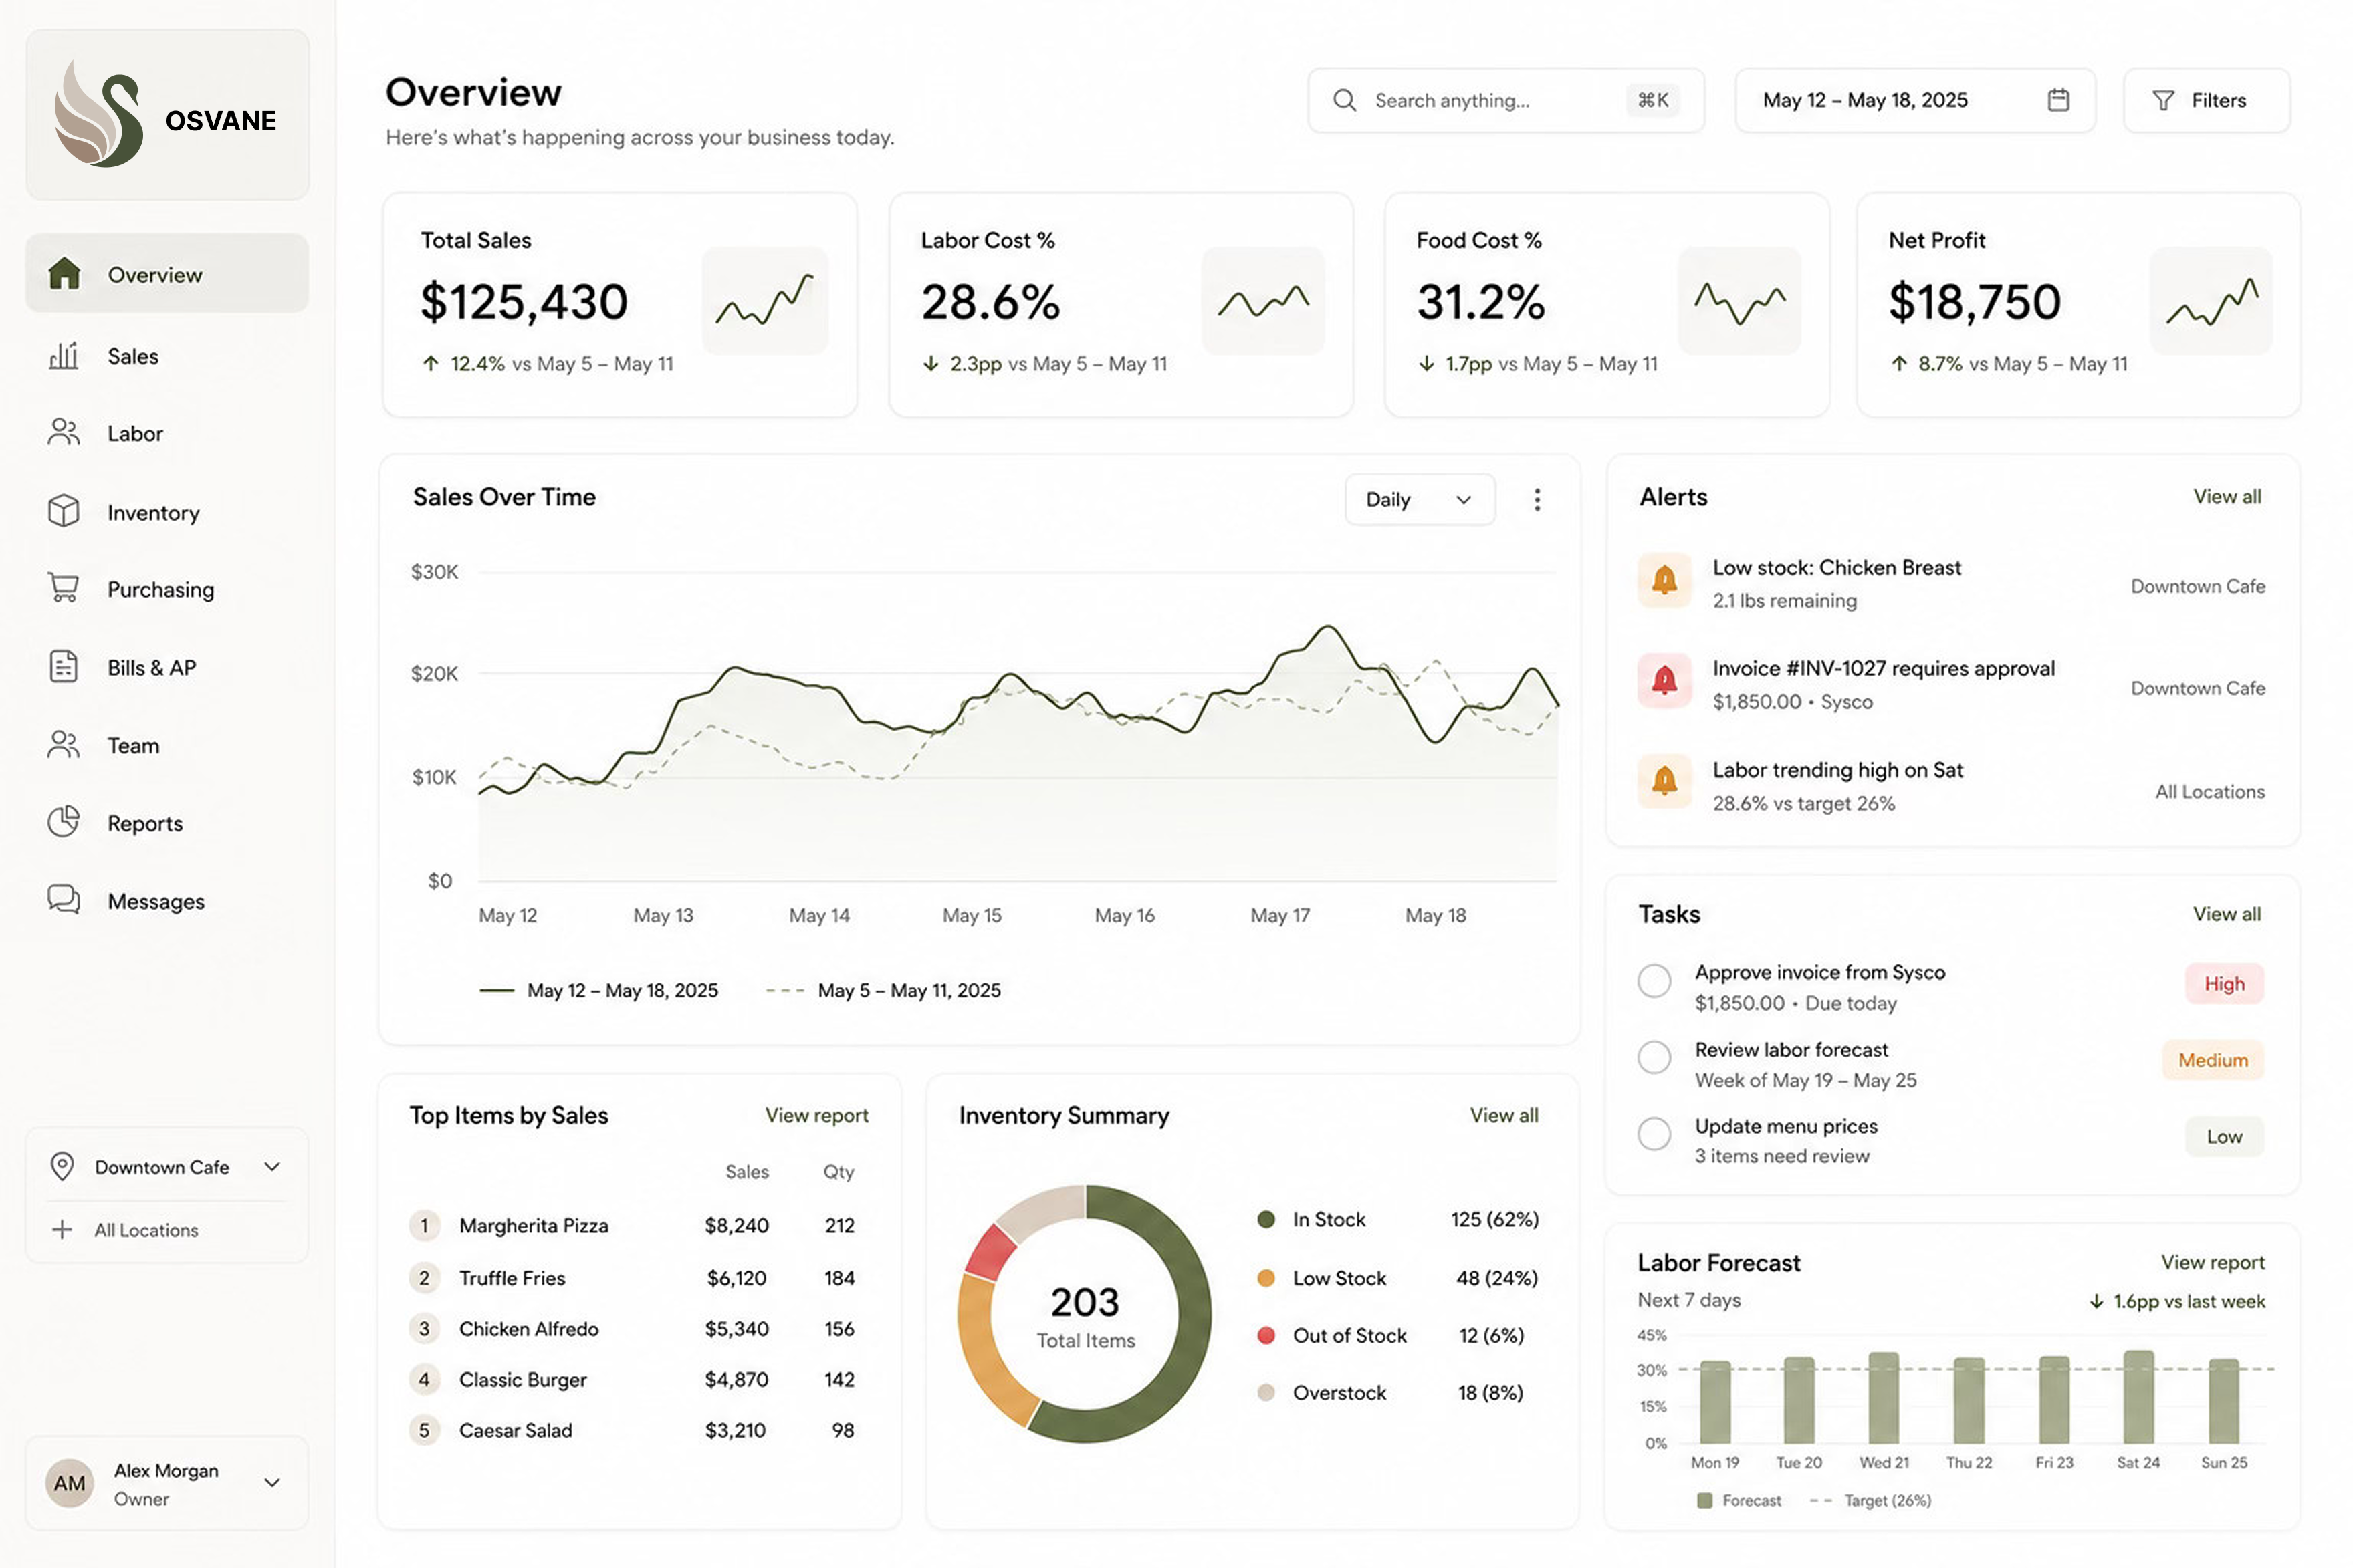Click the home icon beside Overview
The width and height of the screenshot is (2353, 1568).
tap(64, 273)
